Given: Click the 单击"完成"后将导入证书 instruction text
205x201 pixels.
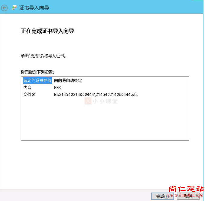Looking at the screenshot, I should pyautogui.click(x=43, y=56).
